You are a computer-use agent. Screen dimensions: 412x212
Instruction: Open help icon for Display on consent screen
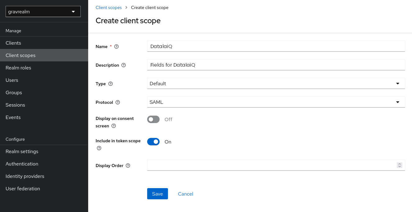tap(114, 126)
